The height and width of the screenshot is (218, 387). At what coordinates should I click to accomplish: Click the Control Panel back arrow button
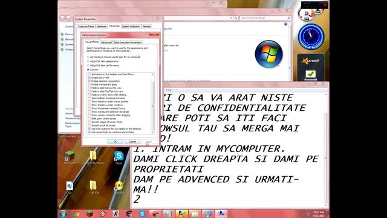point(62,18)
